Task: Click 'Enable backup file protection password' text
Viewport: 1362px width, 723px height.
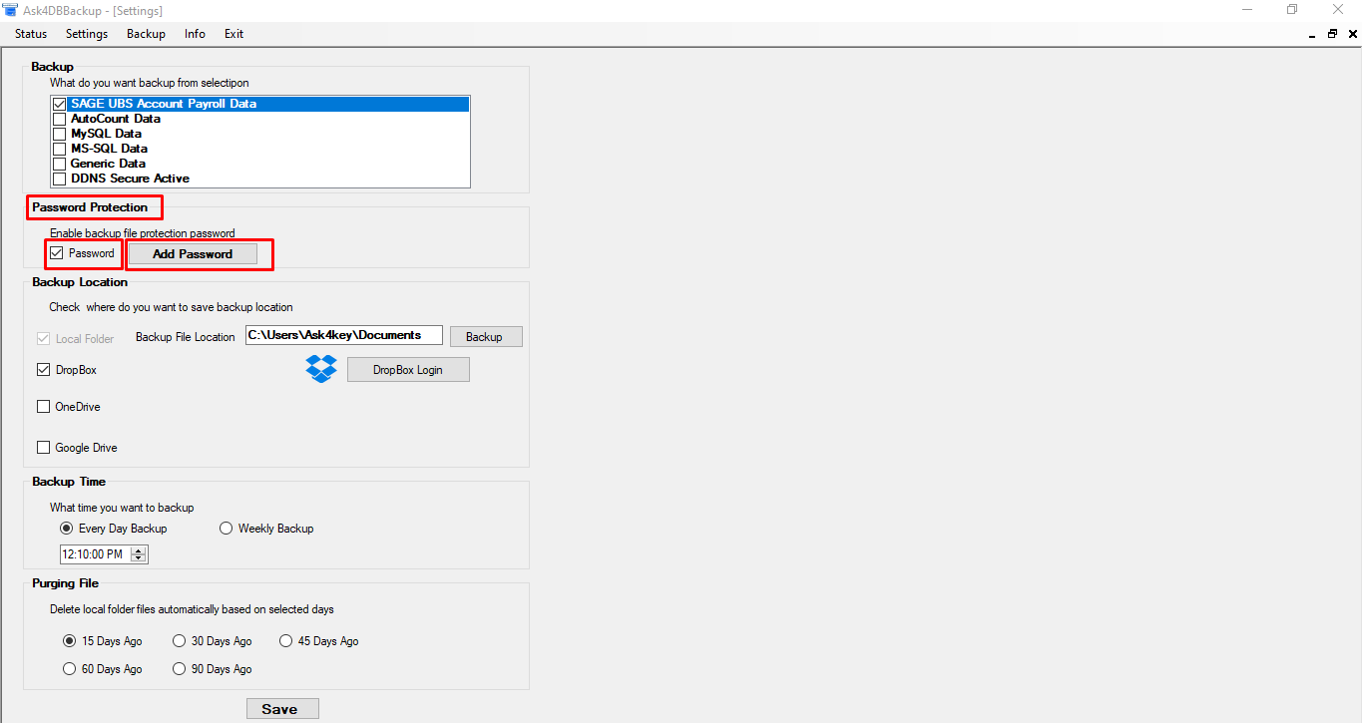Action: (x=143, y=233)
